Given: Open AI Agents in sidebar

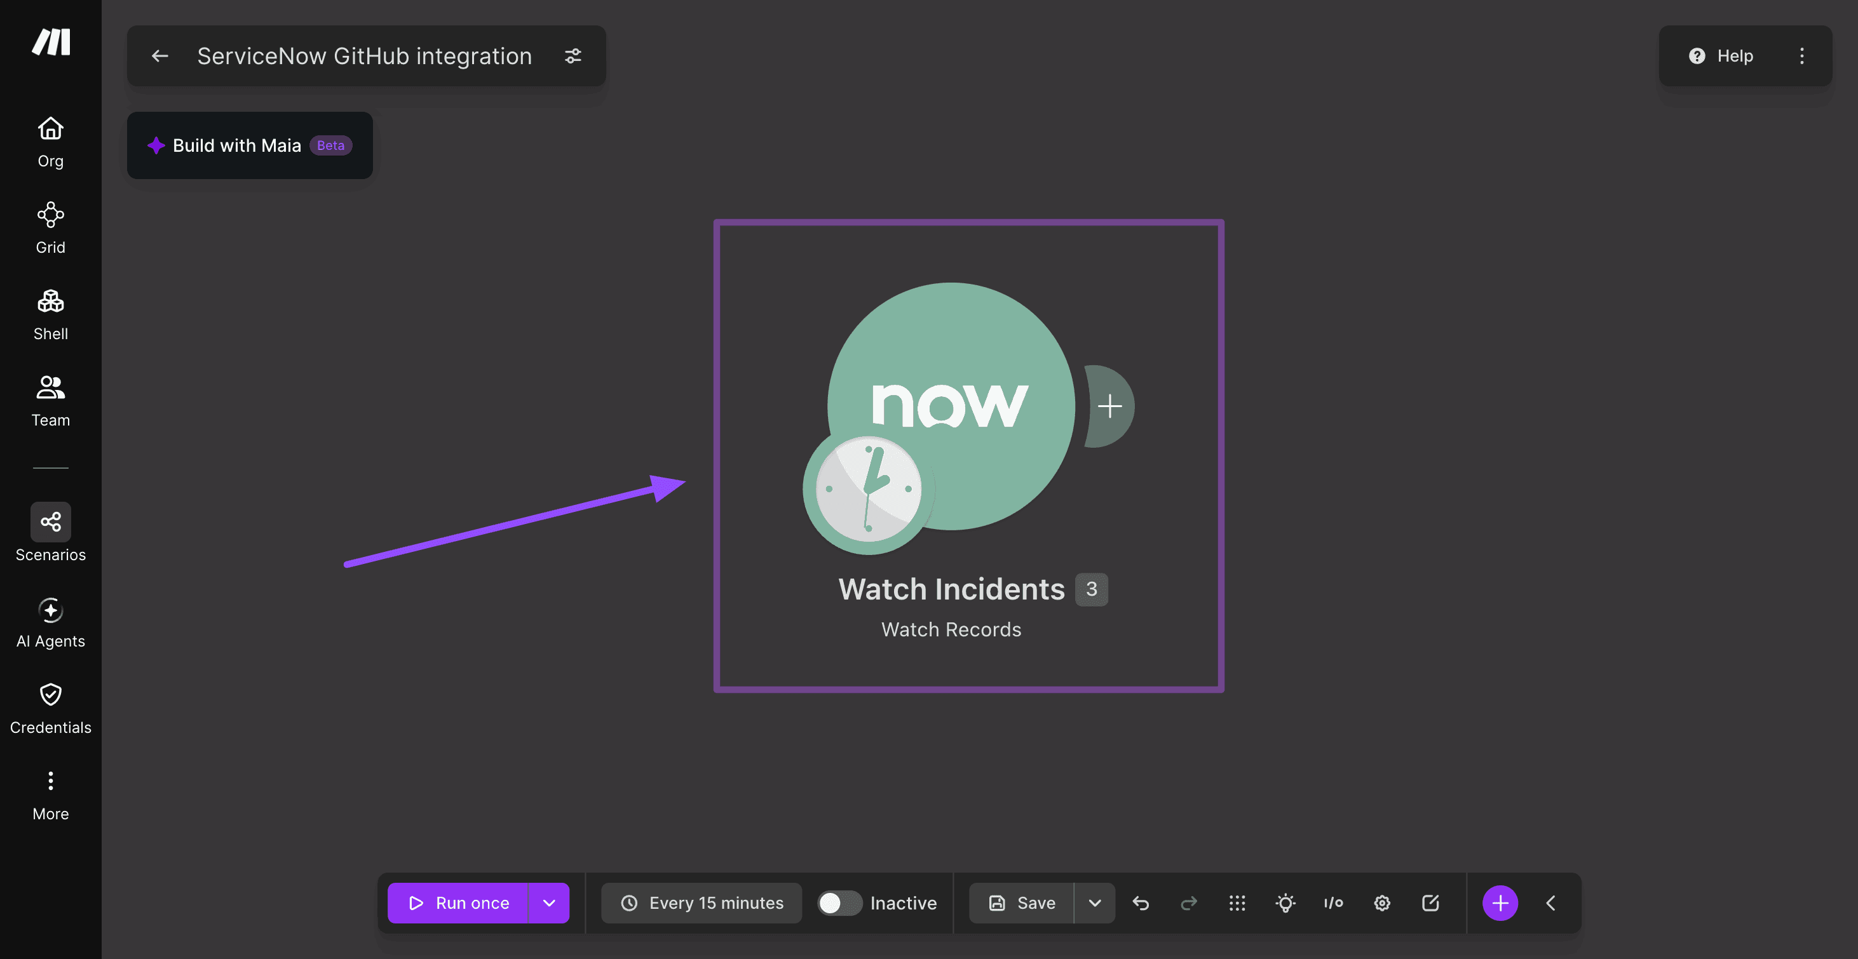Looking at the screenshot, I should [50, 623].
